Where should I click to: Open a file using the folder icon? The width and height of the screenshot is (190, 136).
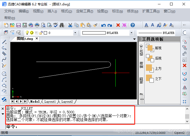[x=12, y=25]
